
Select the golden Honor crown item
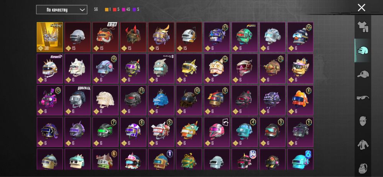coord(50,37)
